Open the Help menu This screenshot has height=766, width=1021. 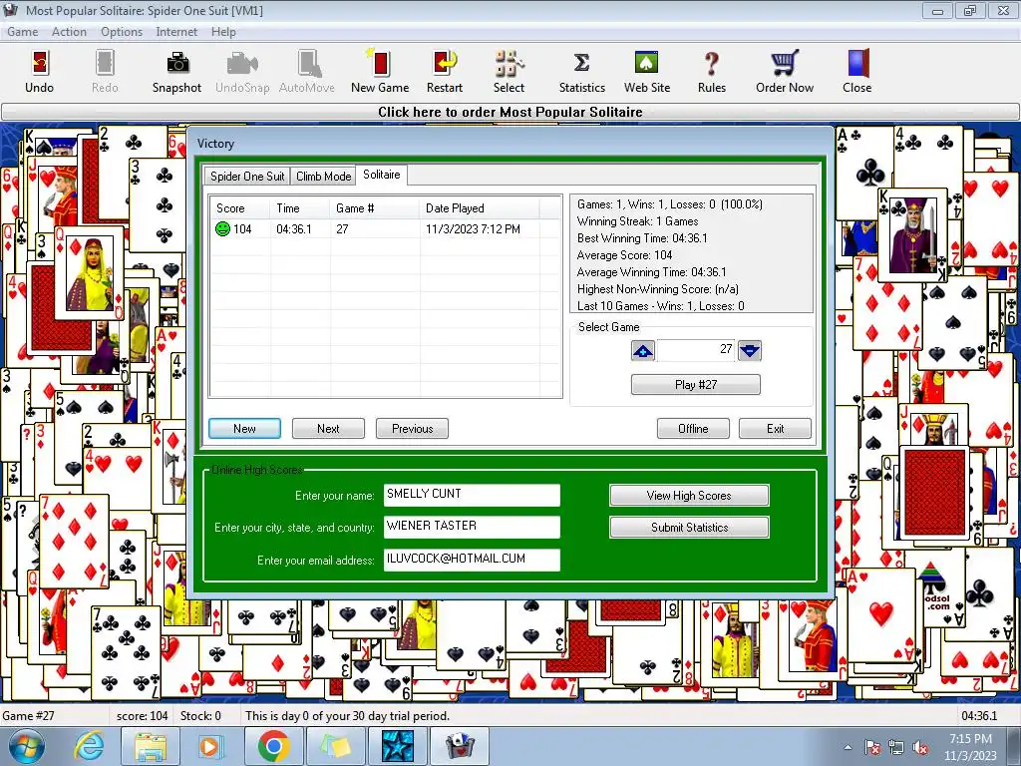click(x=223, y=32)
